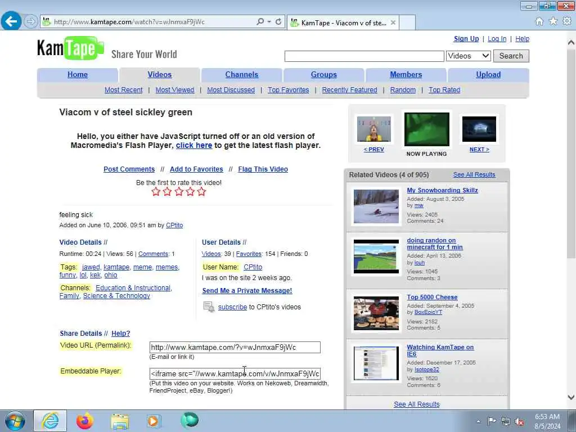This screenshot has width=576, height=432.
Task: Click the page scrollbar down arrow
Action: (x=571, y=397)
